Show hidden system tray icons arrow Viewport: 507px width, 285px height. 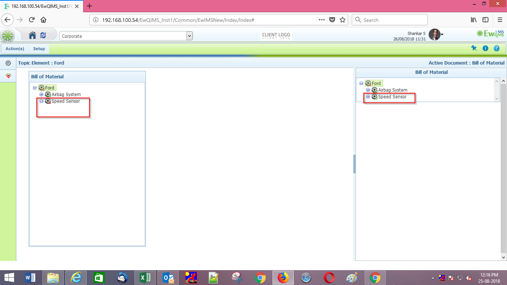click(x=433, y=278)
